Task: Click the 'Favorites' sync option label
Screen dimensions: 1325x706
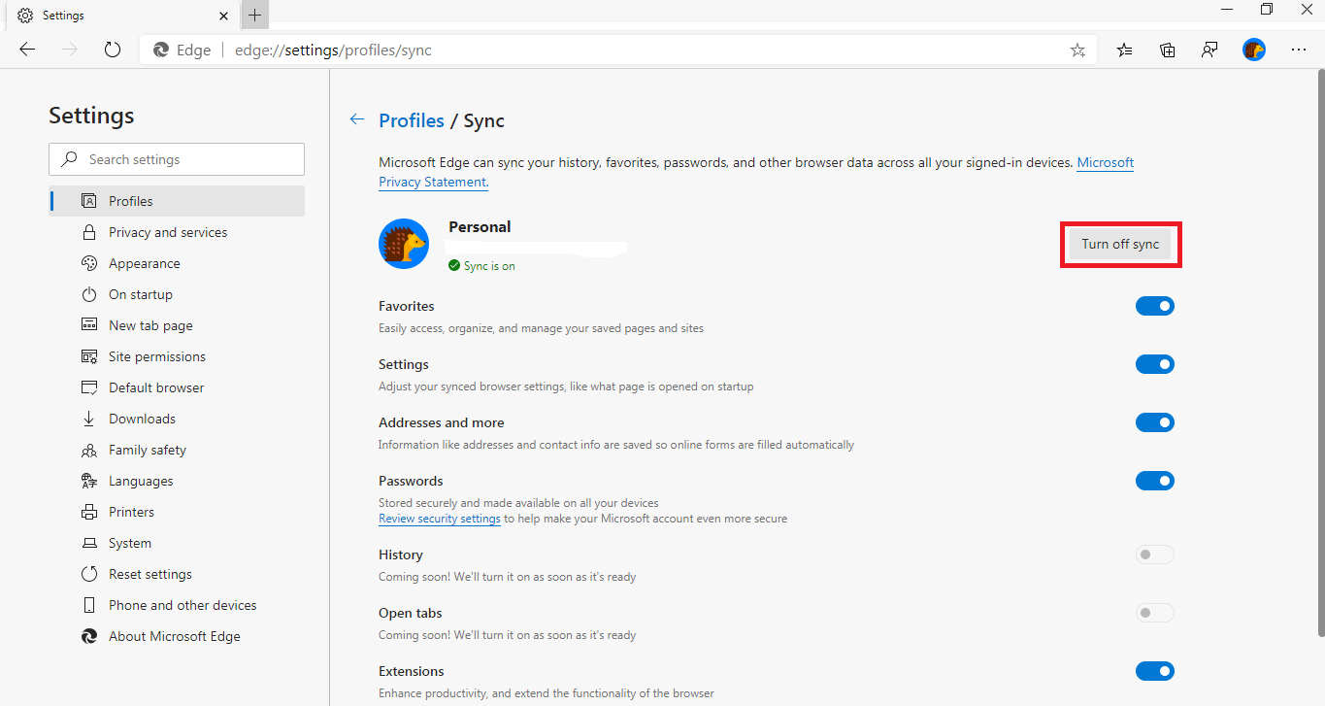Action: pyautogui.click(x=407, y=306)
